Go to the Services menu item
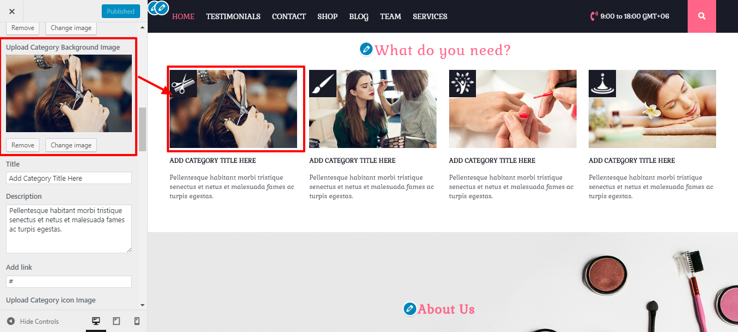The width and height of the screenshot is (738, 332). pyautogui.click(x=430, y=16)
